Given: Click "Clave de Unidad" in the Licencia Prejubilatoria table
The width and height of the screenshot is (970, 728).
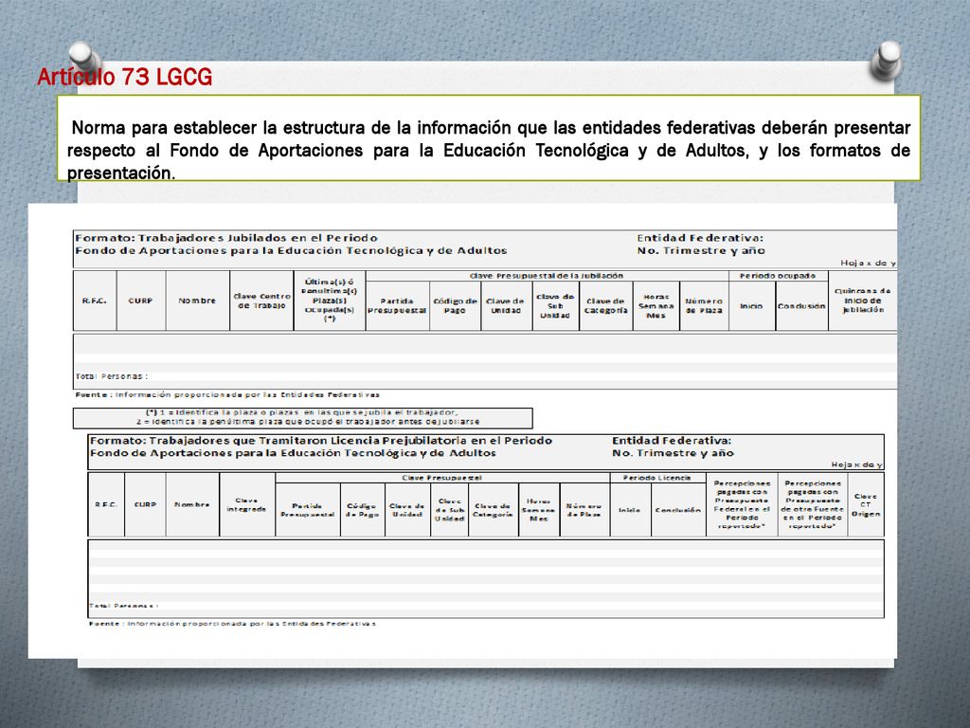Looking at the screenshot, I should [407, 510].
